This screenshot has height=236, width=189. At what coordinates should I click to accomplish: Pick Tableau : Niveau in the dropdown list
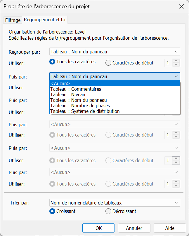tap(115, 95)
